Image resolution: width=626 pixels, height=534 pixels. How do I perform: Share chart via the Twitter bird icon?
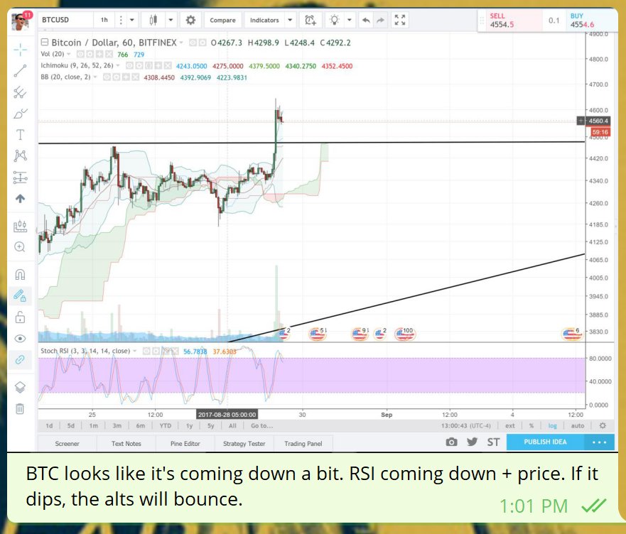(473, 442)
